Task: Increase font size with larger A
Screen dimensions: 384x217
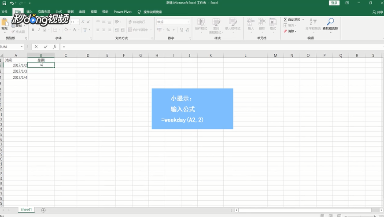Action: click(x=83, y=22)
